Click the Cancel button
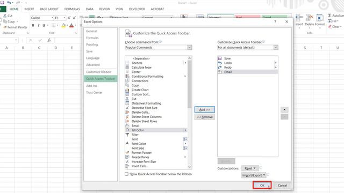The height and width of the screenshot is (193, 344). click(282, 185)
